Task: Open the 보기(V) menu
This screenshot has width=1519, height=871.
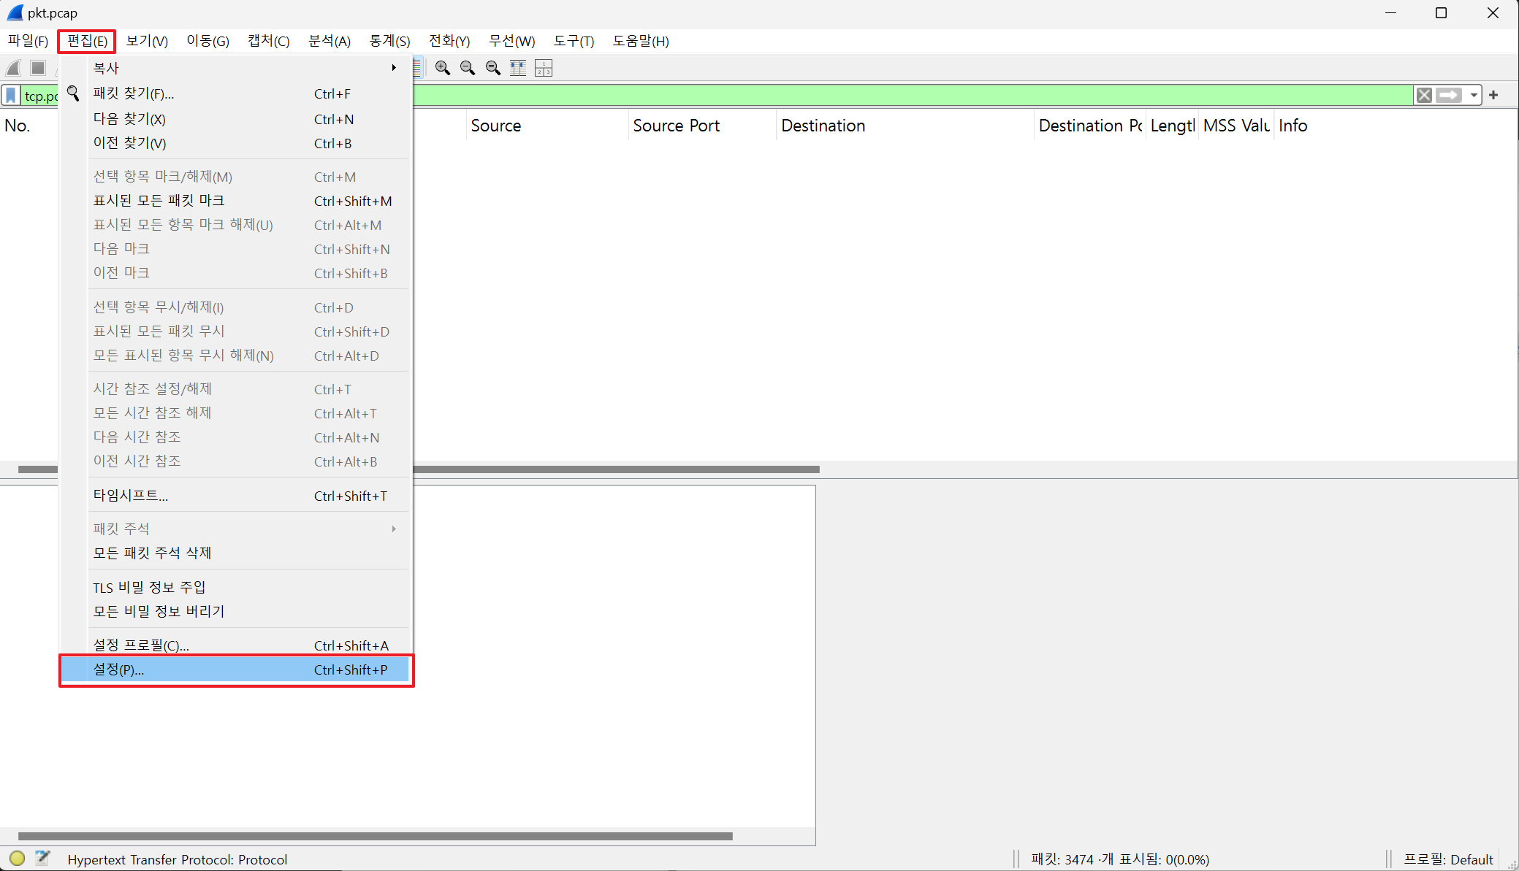Action: (147, 41)
